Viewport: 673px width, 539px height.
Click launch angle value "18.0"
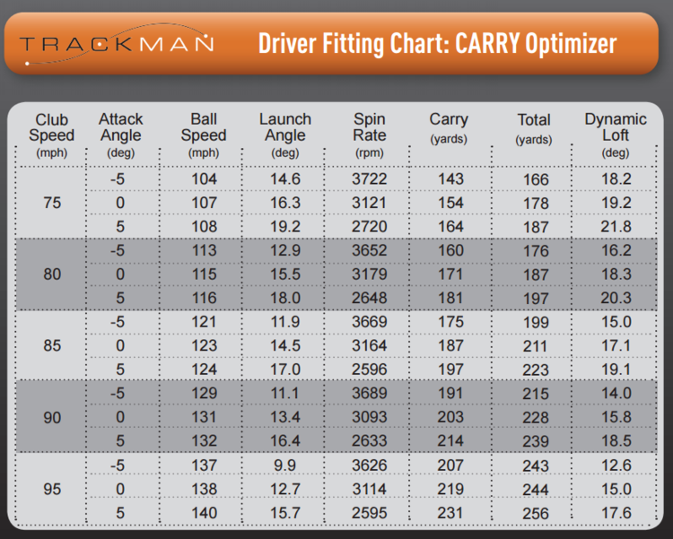pos(285,298)
